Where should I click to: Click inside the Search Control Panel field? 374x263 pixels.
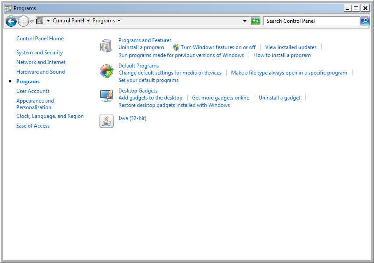tap(311, 21)
